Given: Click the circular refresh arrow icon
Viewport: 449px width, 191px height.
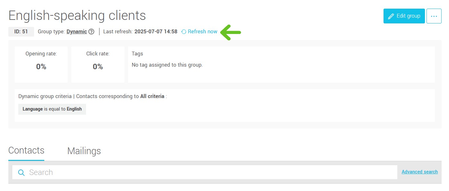Looking at the screenshot, I should click(x=184, y=32).
